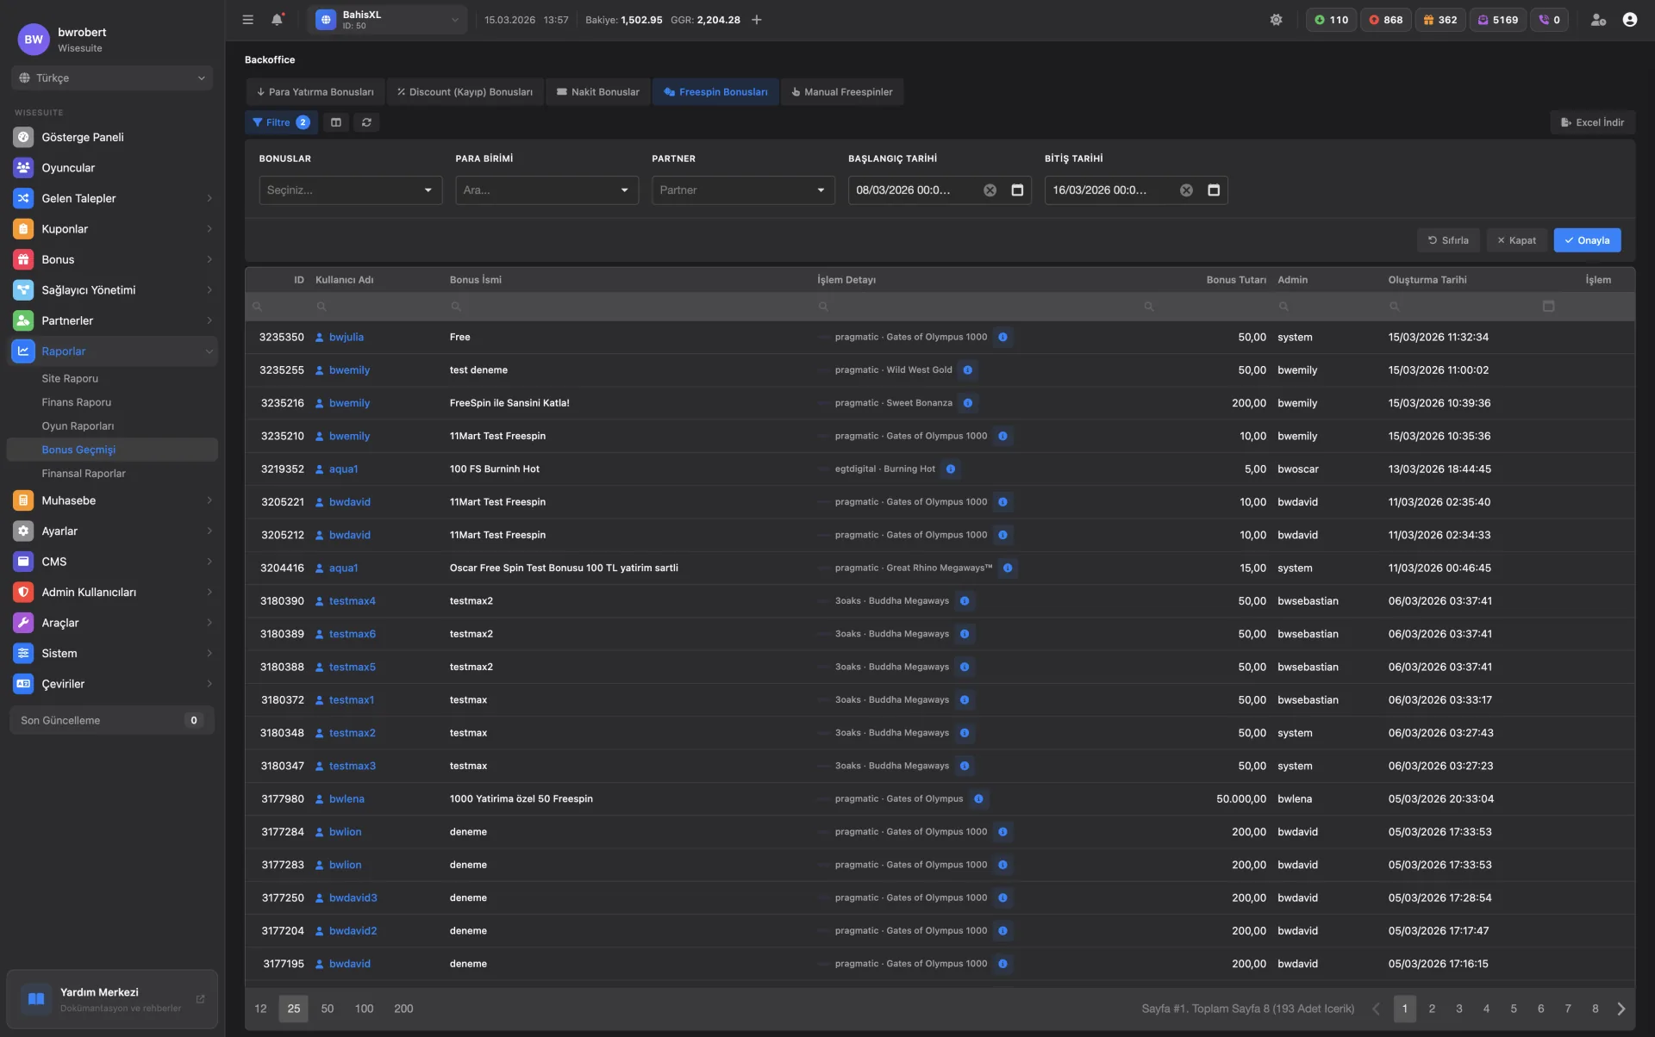The height and width of the screenshot is (1037, 1655).
Task: Click the notification bell icon
Action: click(277, 20)
